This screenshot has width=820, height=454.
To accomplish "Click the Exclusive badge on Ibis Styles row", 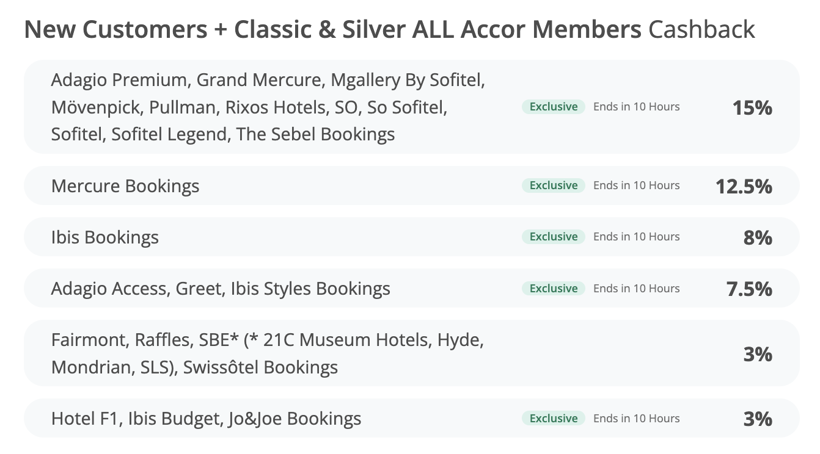I will click(x=553, y=289).
